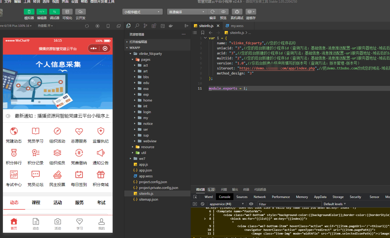Click the simulator stop icon
The image size is (390, 238).
point(97,26)
